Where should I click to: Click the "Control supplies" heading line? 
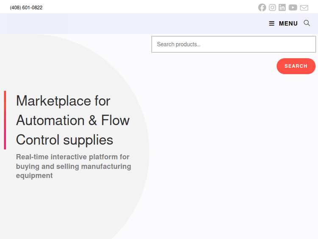[64, 140]
